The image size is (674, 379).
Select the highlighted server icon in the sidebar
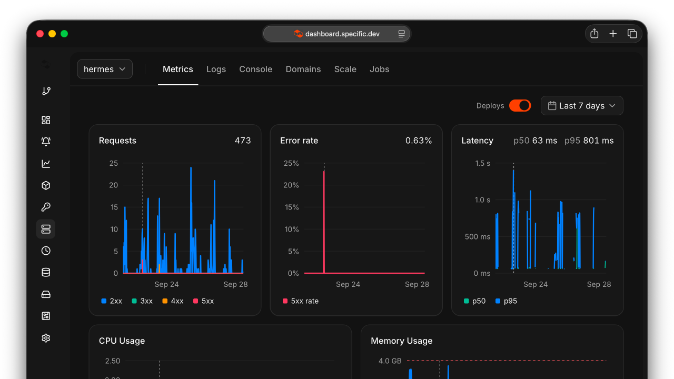click(46, 229)
